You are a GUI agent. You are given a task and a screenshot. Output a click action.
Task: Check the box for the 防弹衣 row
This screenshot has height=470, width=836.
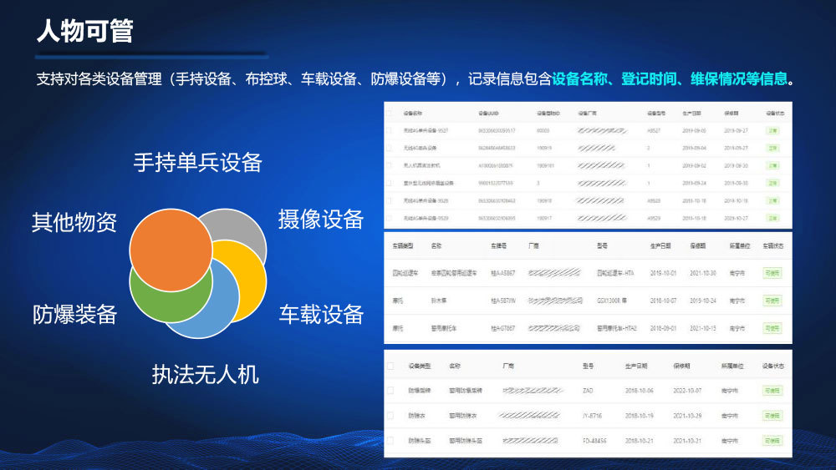390,415
